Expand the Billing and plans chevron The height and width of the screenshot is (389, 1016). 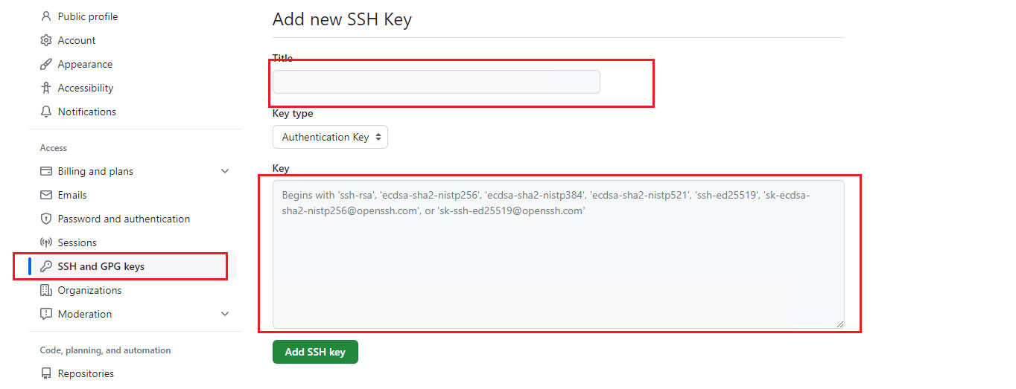225,171
